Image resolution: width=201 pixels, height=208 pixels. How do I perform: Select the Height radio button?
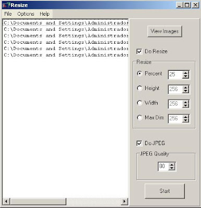pyautogui.click(x=139, y=88)
